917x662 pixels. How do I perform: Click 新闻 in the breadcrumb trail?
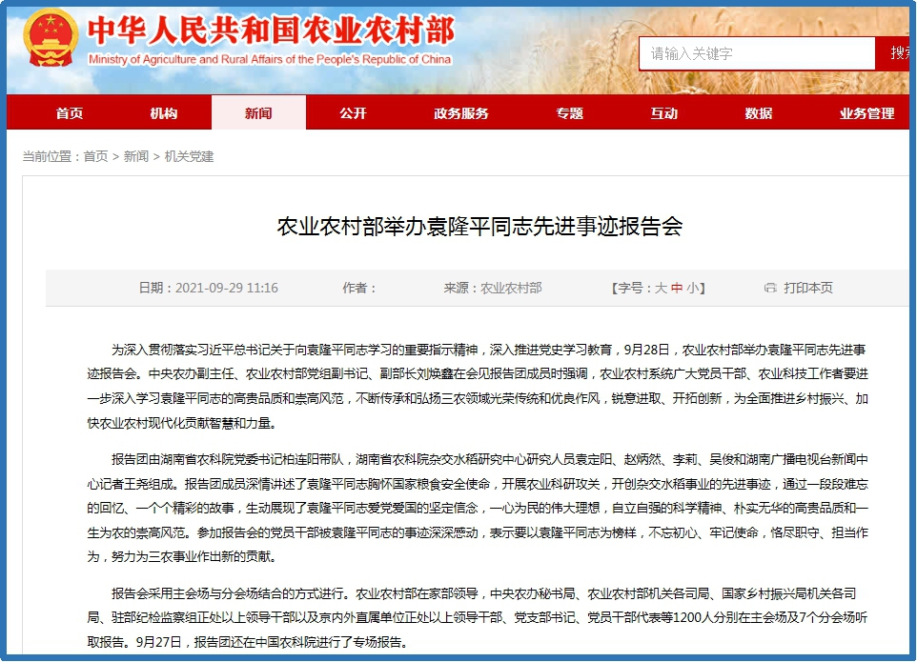[x=136, y=156]
